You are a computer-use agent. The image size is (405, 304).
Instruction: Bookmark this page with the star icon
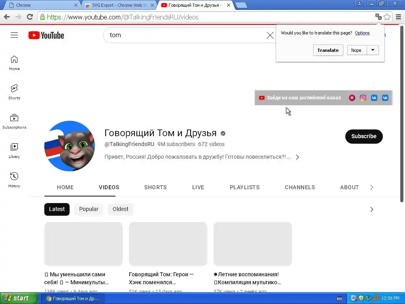(x=387, y=17)
